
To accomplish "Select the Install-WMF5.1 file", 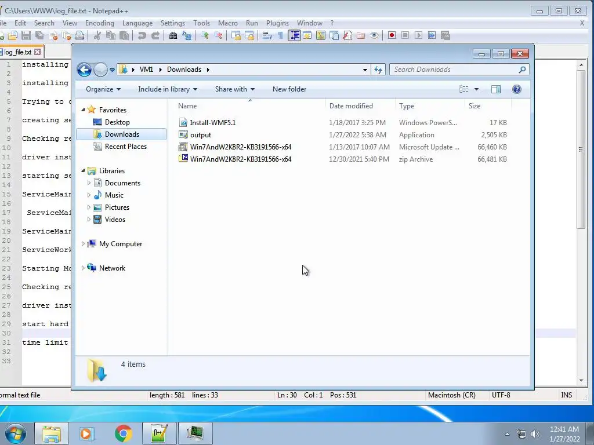I will [212, 123].
